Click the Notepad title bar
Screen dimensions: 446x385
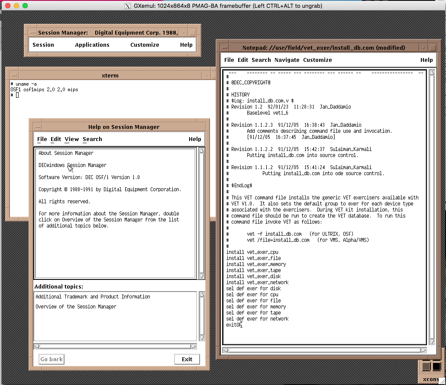(x=324, y=48)
